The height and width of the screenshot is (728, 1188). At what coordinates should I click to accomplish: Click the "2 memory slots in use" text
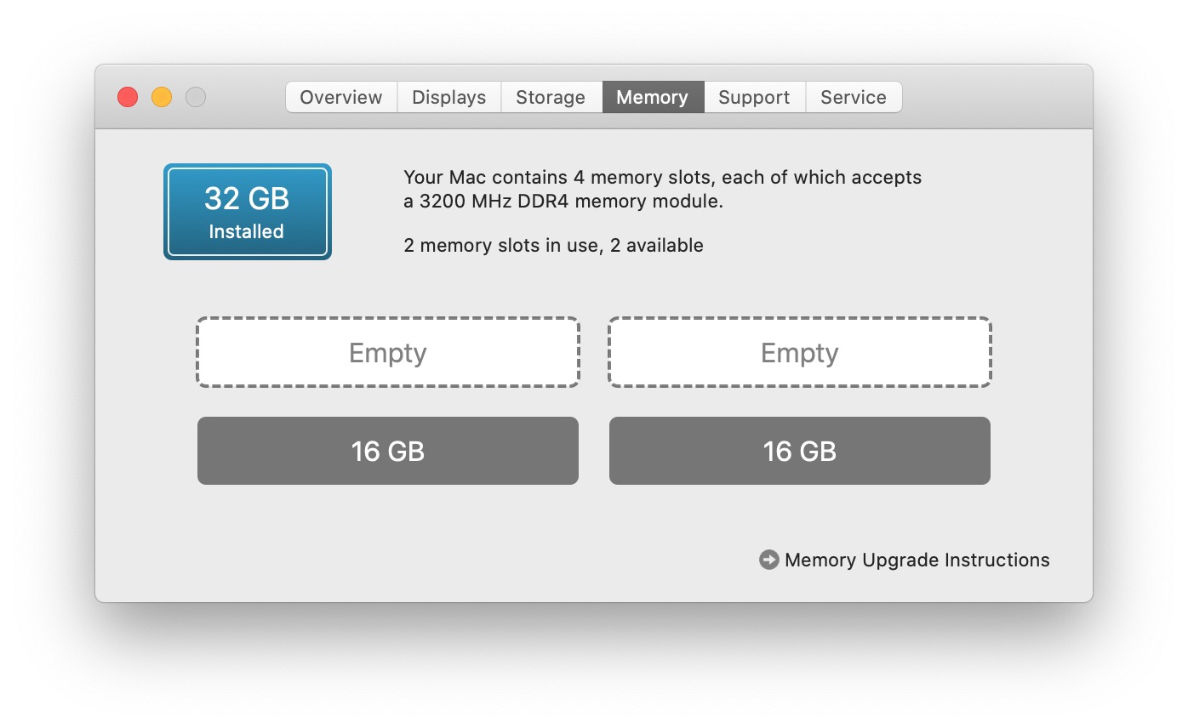click(502, 246)
